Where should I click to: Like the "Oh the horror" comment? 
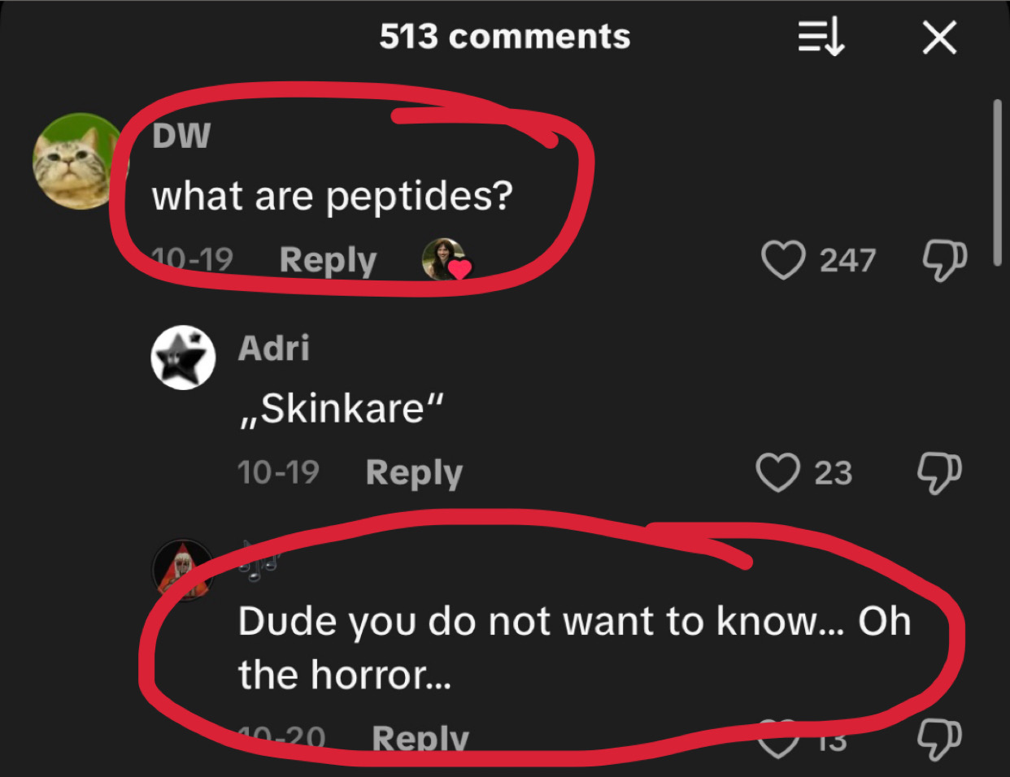(x=778, y=740)
